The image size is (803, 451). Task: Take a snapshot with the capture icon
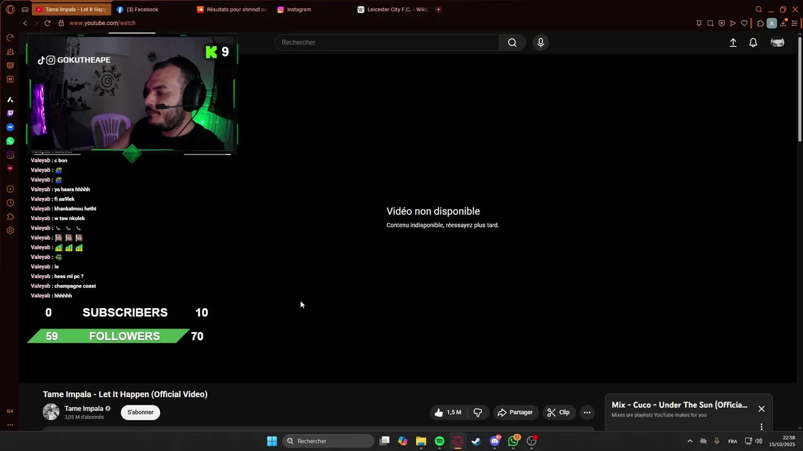click(710, 23)
